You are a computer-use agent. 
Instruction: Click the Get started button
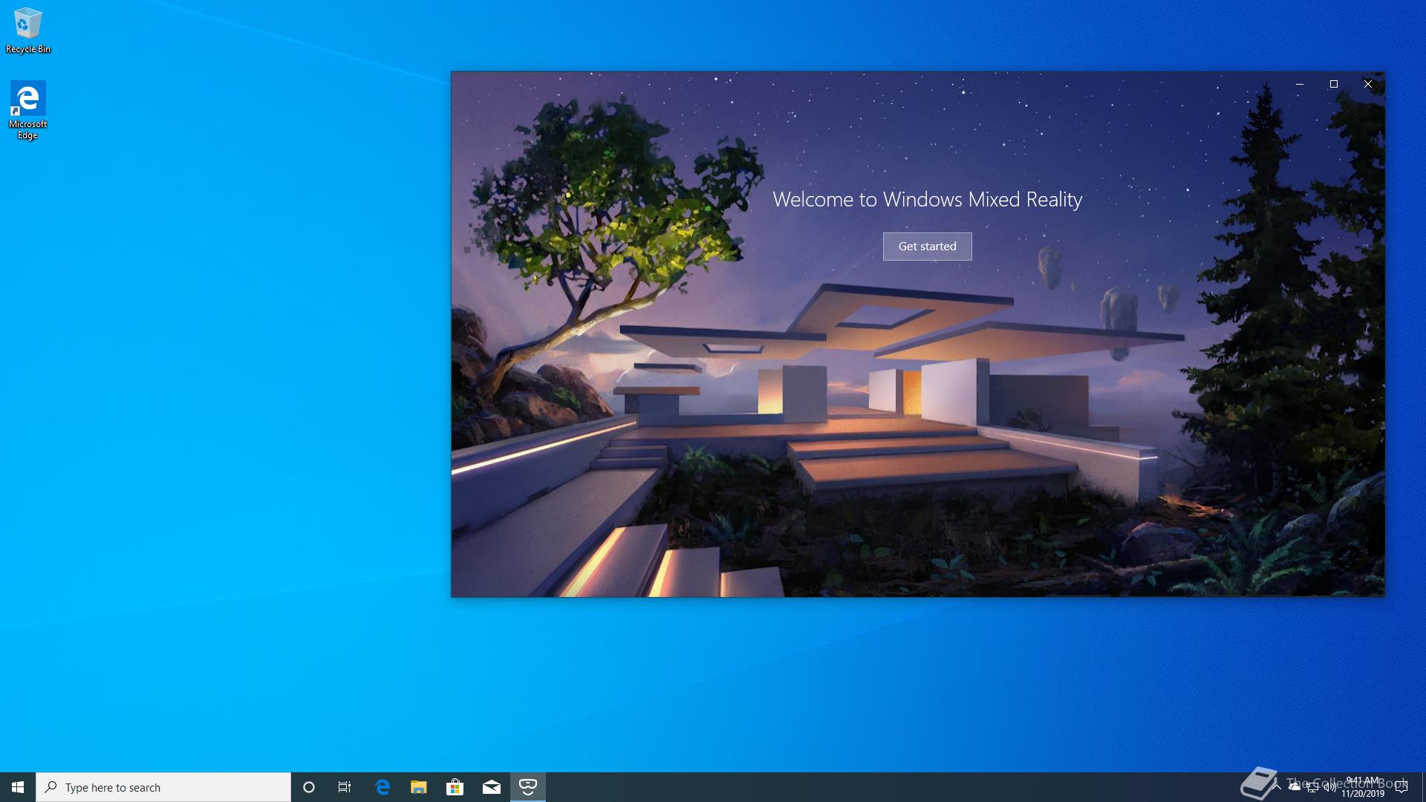(927, 247)
